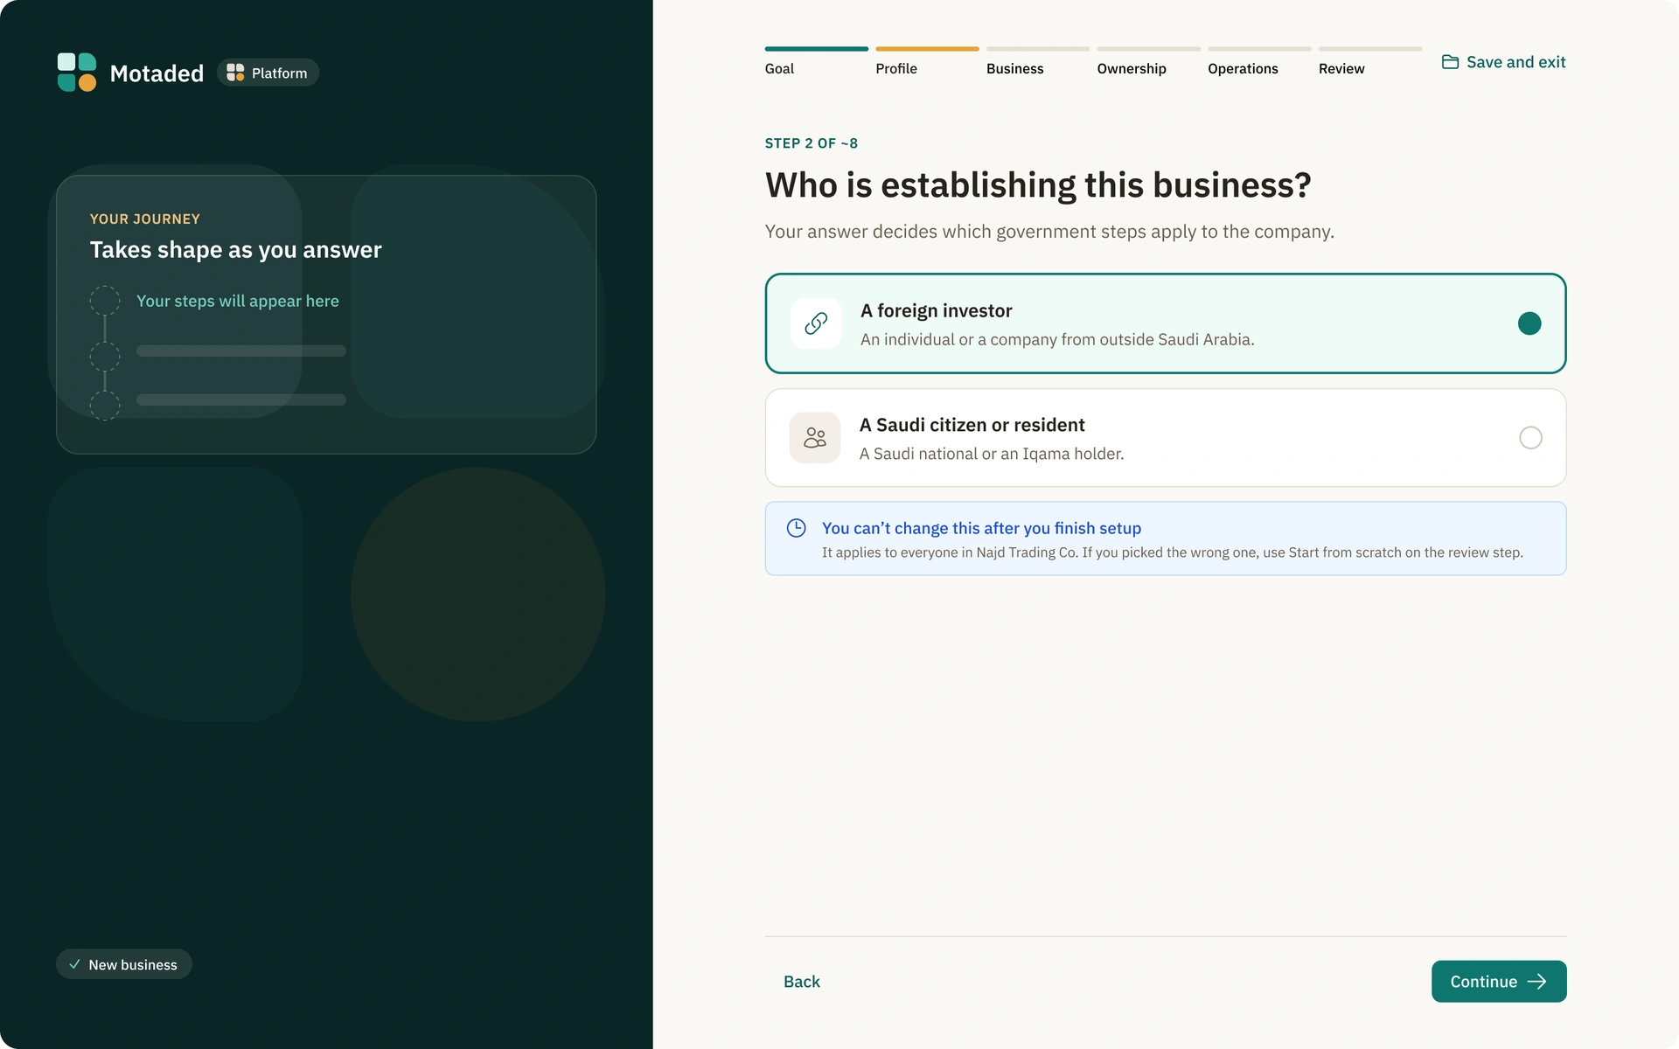1679x1049 pixels.
Task: Click the orange Profile progress bar segment
Action: click(927, 49)
